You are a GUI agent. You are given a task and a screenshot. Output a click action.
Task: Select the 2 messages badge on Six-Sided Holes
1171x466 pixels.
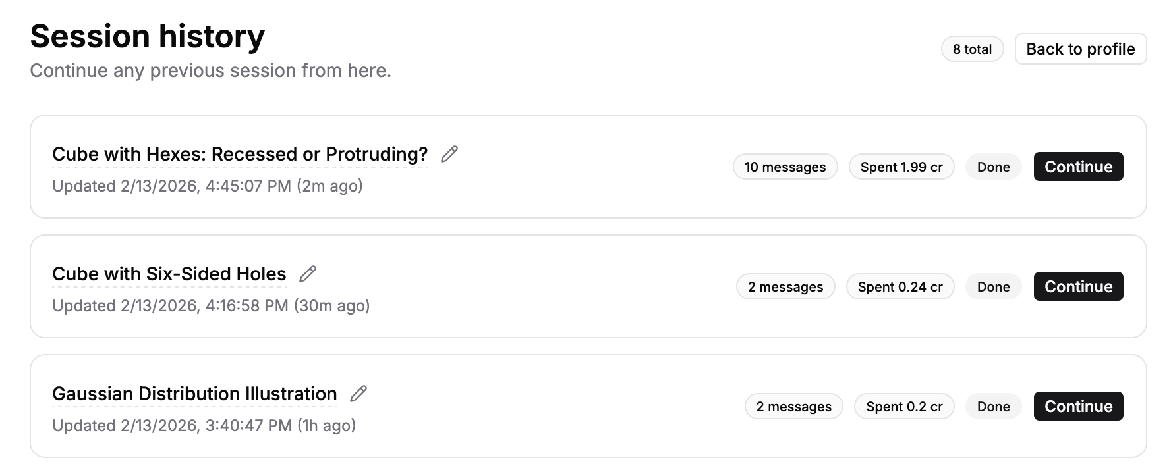785,286
